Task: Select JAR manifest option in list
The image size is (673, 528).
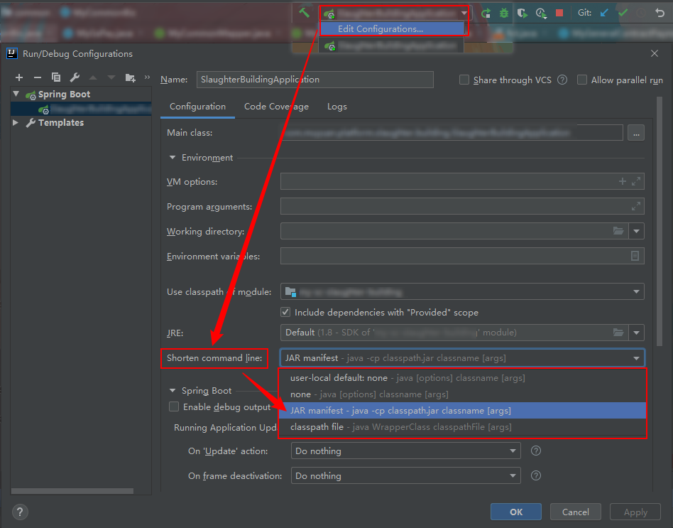Action: pos(462,411)
